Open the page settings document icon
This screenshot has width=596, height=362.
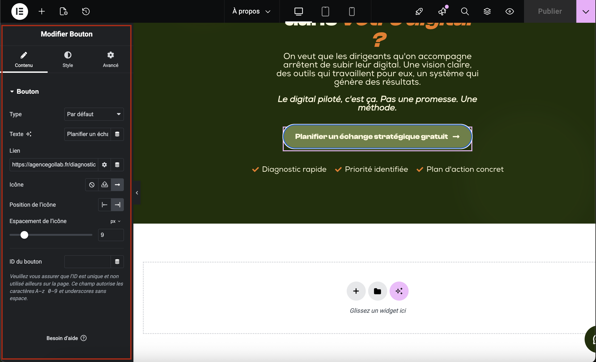(x=64, y=11)
